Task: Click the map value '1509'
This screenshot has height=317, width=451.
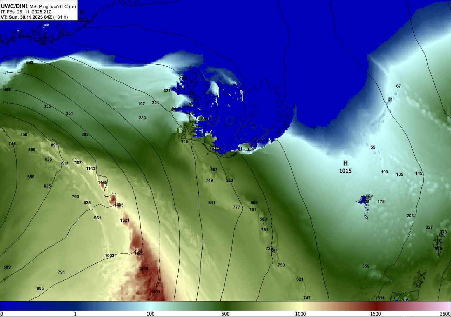Action: (x=143, y=269)
